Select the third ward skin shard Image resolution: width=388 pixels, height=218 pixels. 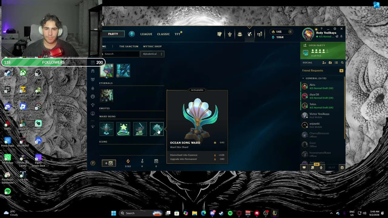(140, 129)
